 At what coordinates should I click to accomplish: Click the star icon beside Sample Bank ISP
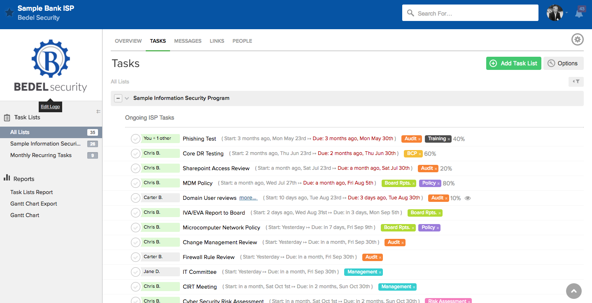click(x=9, y=13)
